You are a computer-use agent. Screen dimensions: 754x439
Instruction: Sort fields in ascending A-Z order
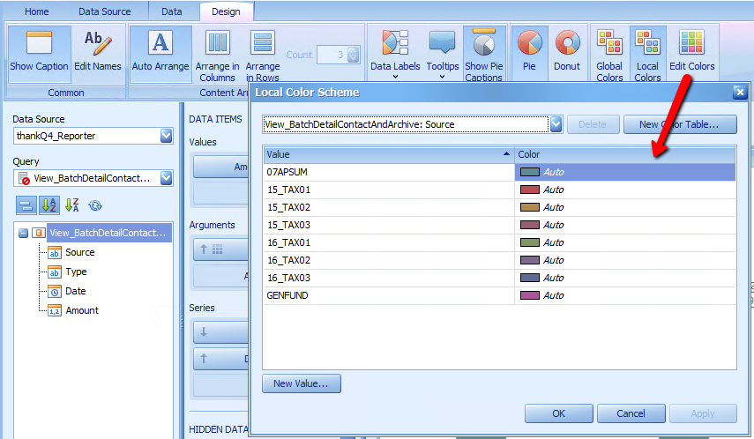49,205
